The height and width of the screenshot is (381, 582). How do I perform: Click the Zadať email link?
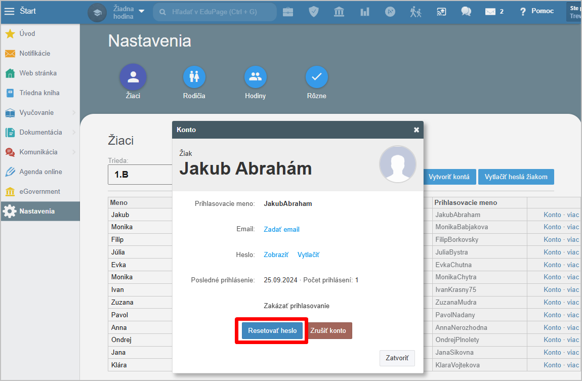pos(281,229)
